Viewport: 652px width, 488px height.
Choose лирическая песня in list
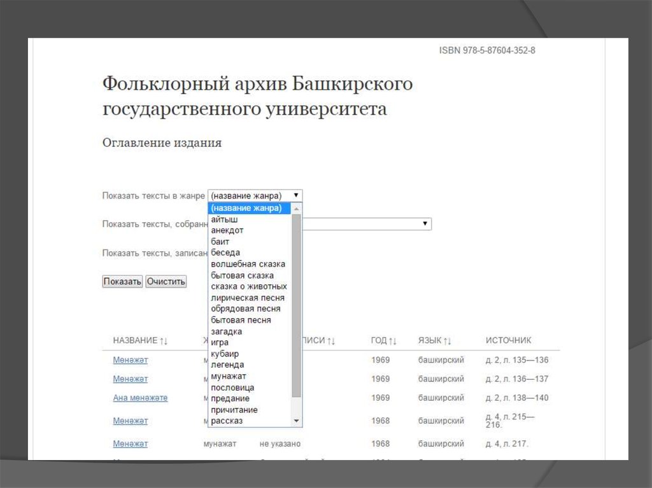click(x=248, y=298)
